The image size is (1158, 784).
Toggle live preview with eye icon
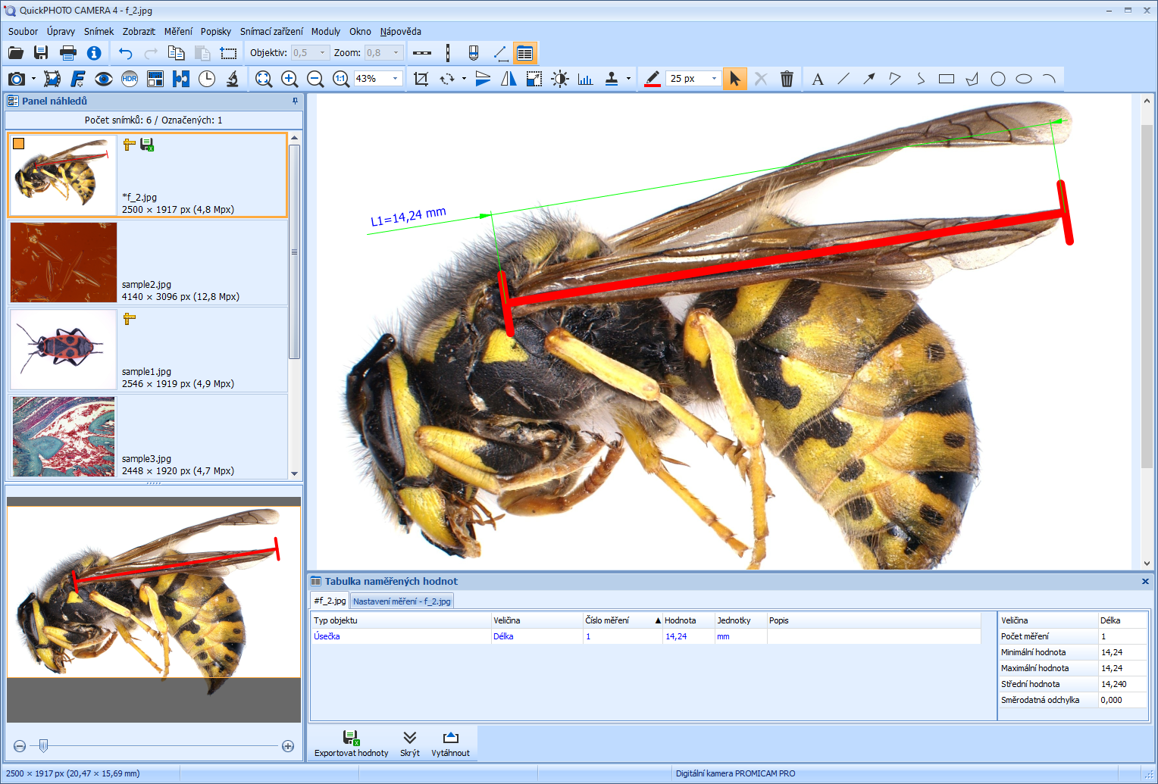(104, 79)
